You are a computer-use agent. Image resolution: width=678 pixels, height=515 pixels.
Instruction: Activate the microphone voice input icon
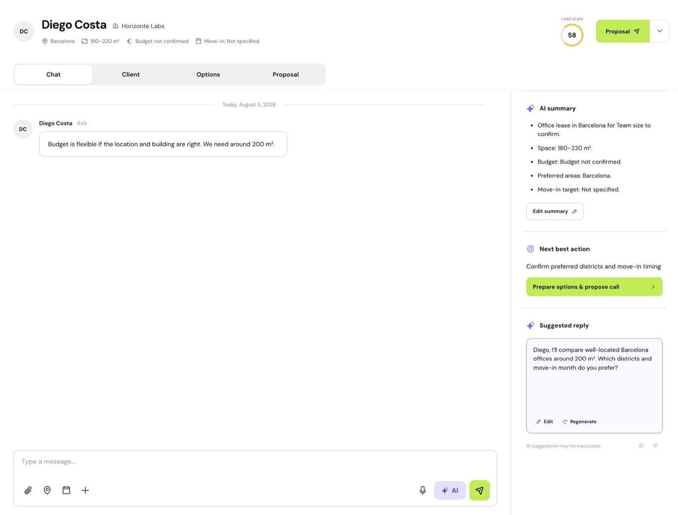tap(423, 490)
